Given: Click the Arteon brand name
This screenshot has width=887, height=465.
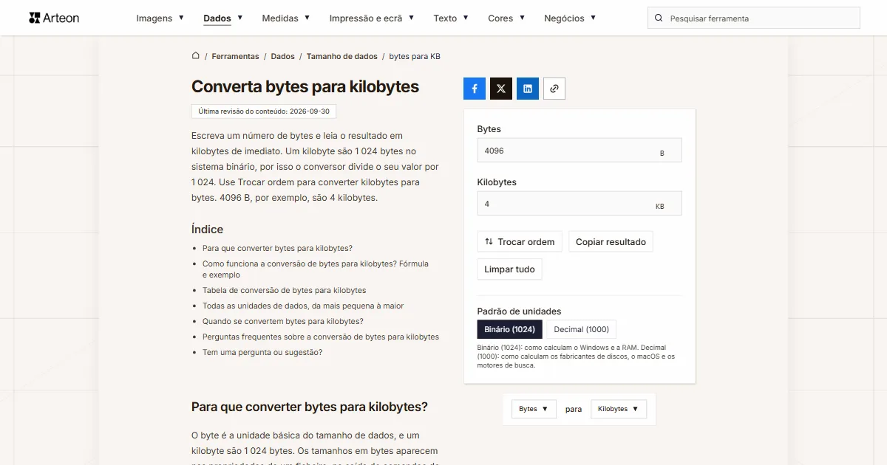Looking at the screenshot, I should coord(61,18).
